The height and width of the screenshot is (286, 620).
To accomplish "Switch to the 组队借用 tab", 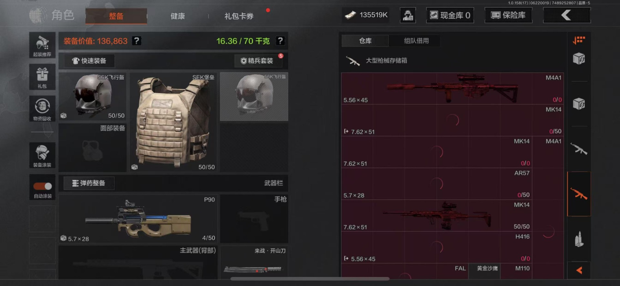I will pos(416,41).
